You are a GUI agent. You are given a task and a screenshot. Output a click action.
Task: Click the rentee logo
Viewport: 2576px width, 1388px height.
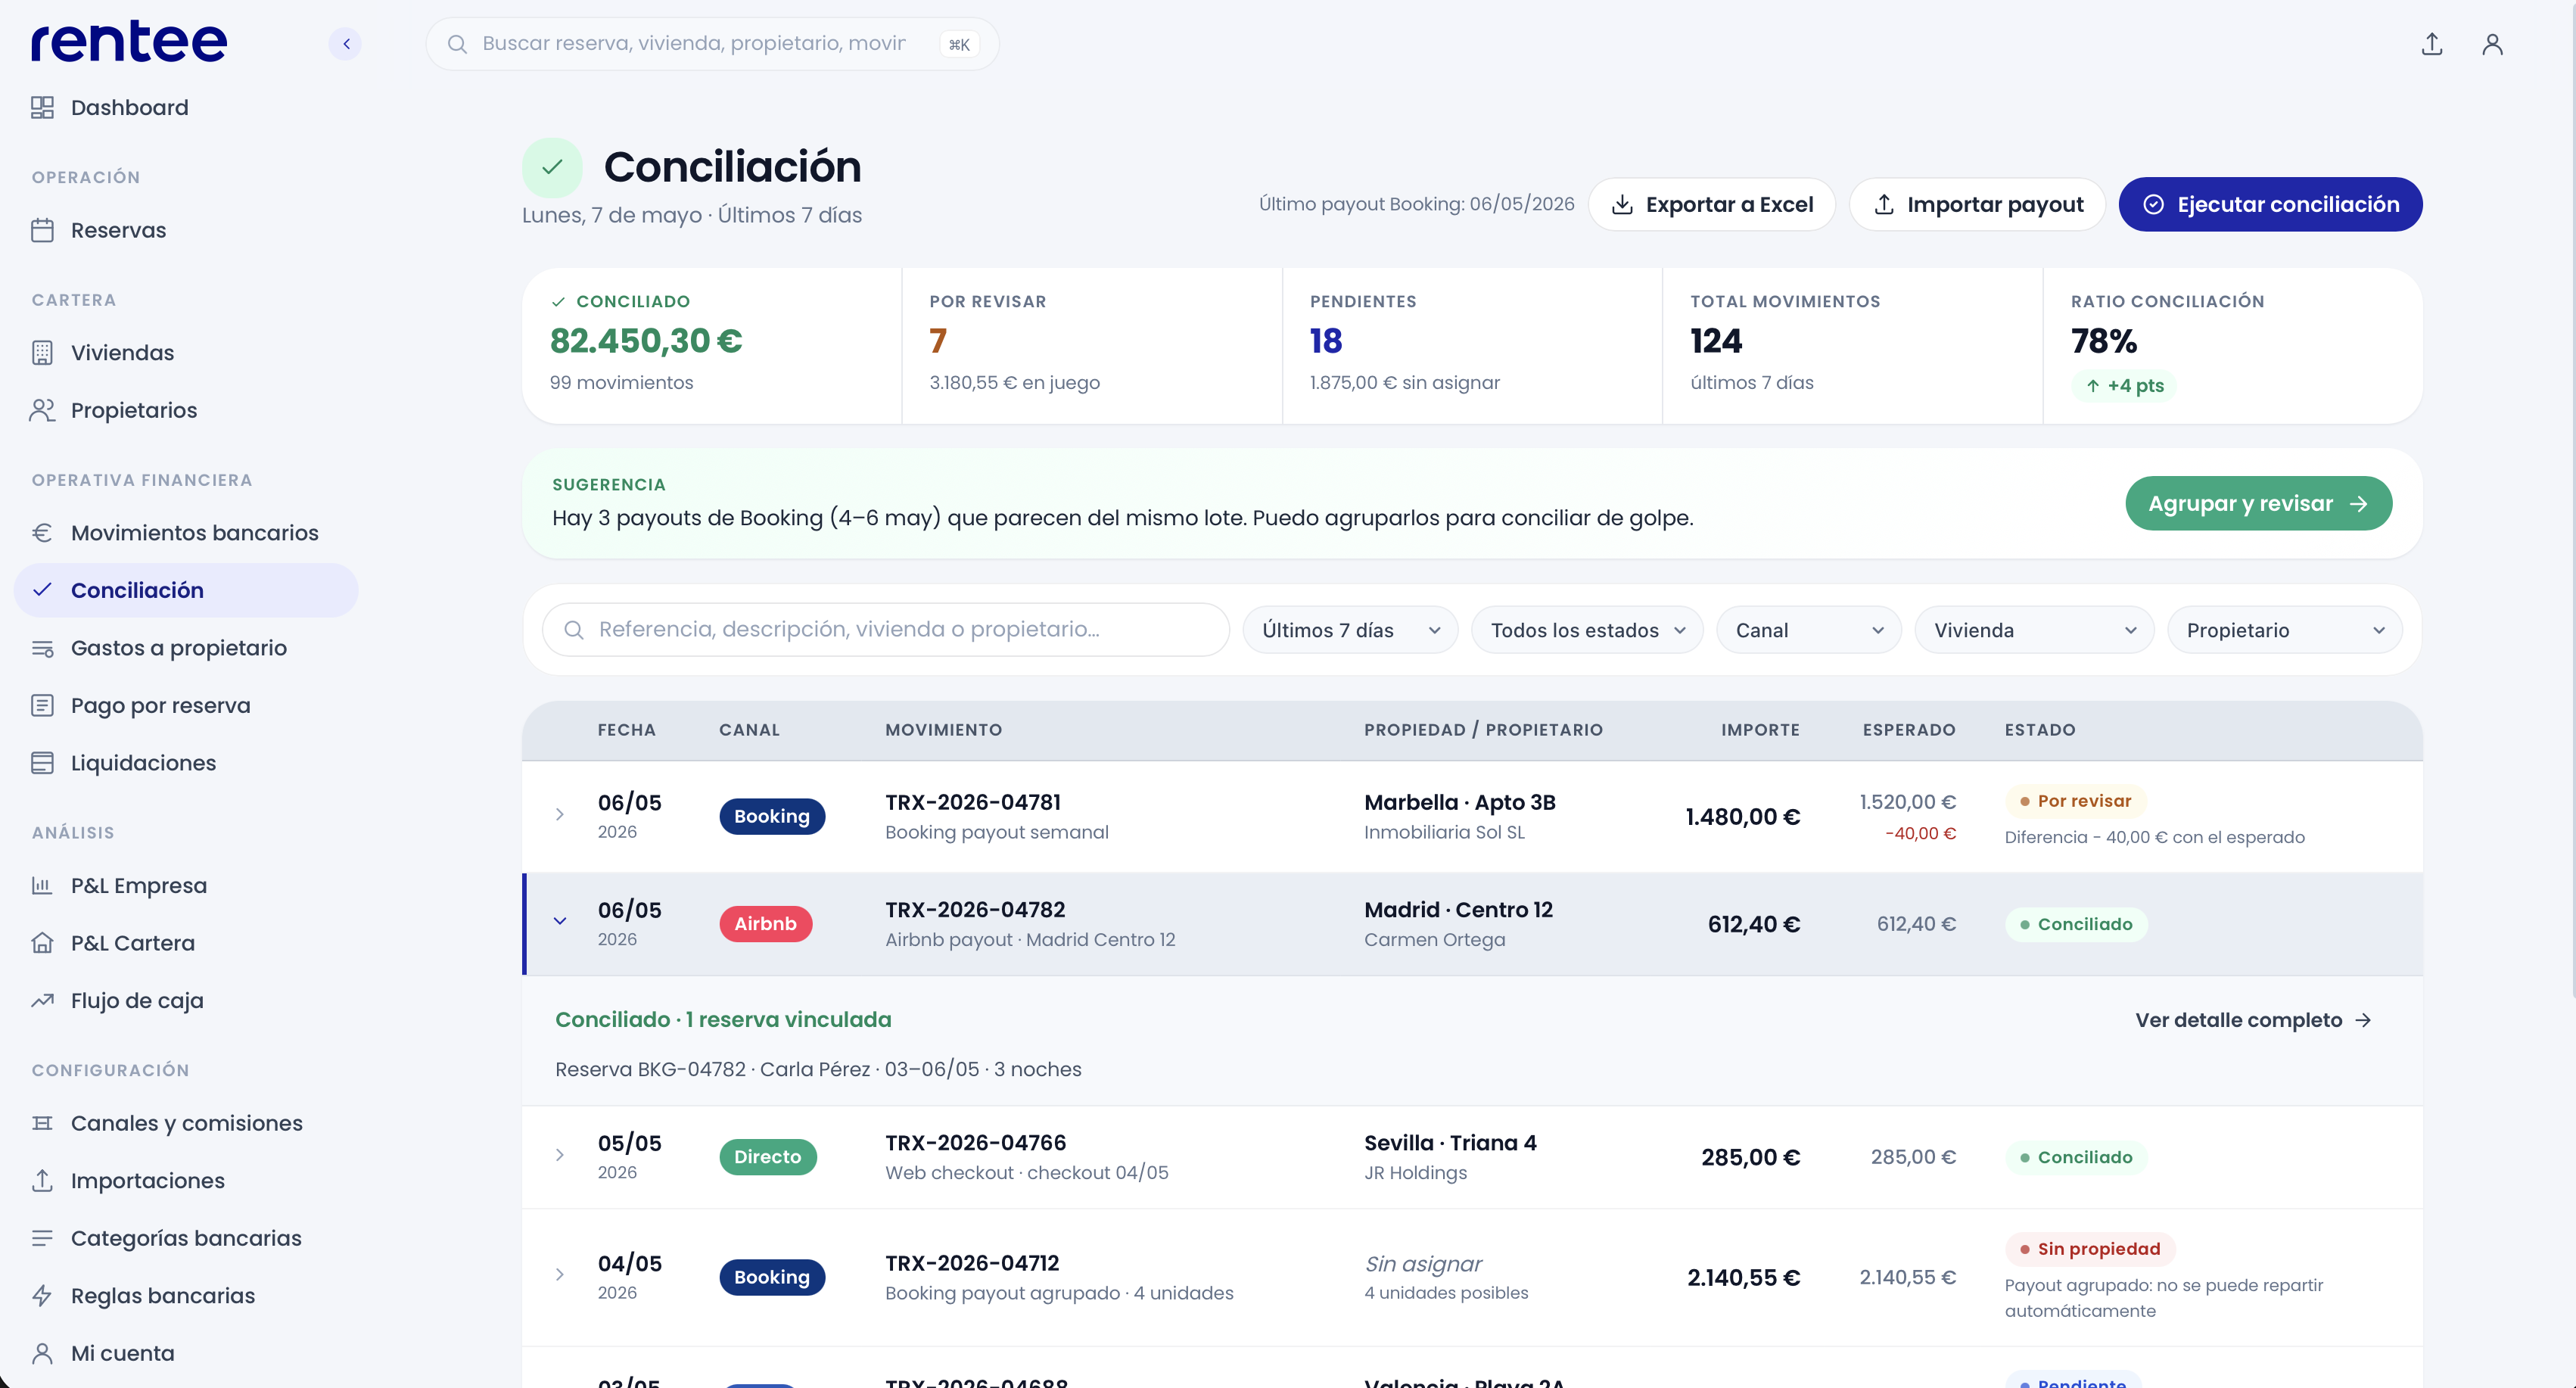click(x=129, y=42)
